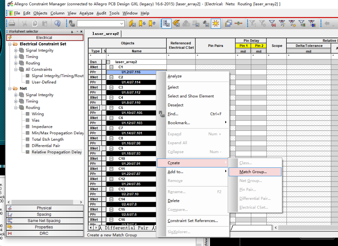This screenshot has height=246, width=338.
Task: Open Bookmark... submenu in context menu
Action: (x=192, y=122)
